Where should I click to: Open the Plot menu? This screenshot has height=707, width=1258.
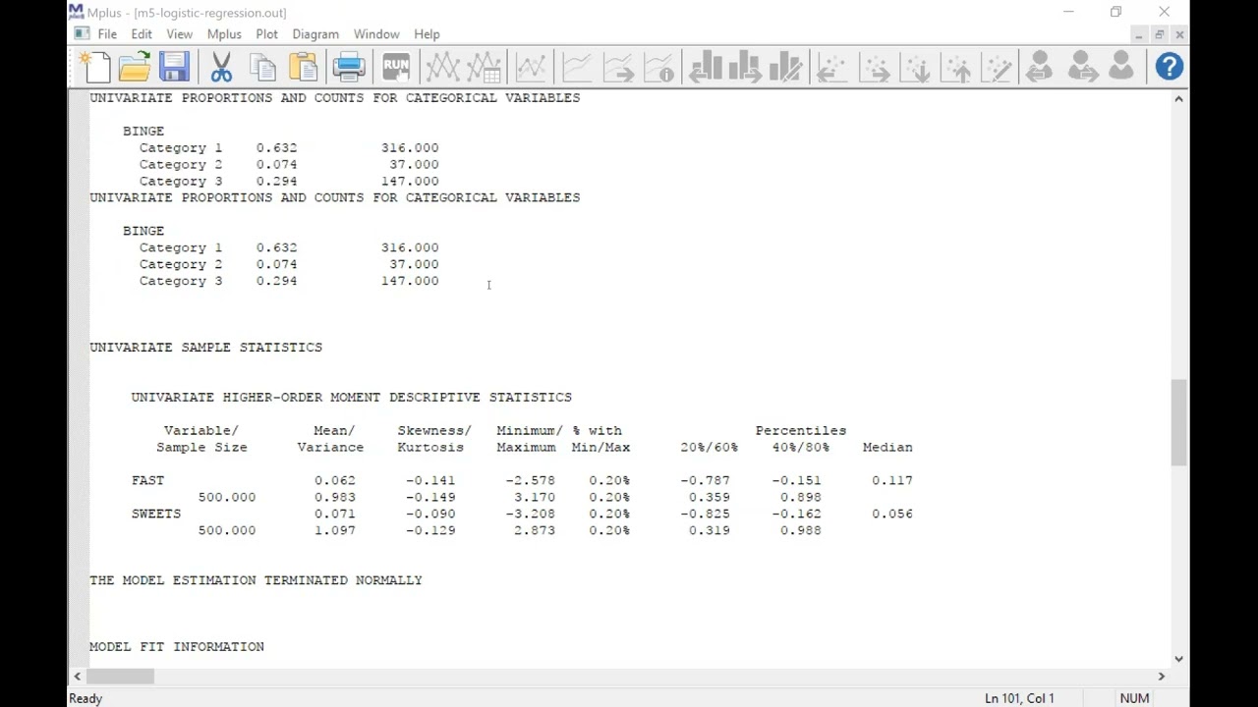[x=266, y=33]
